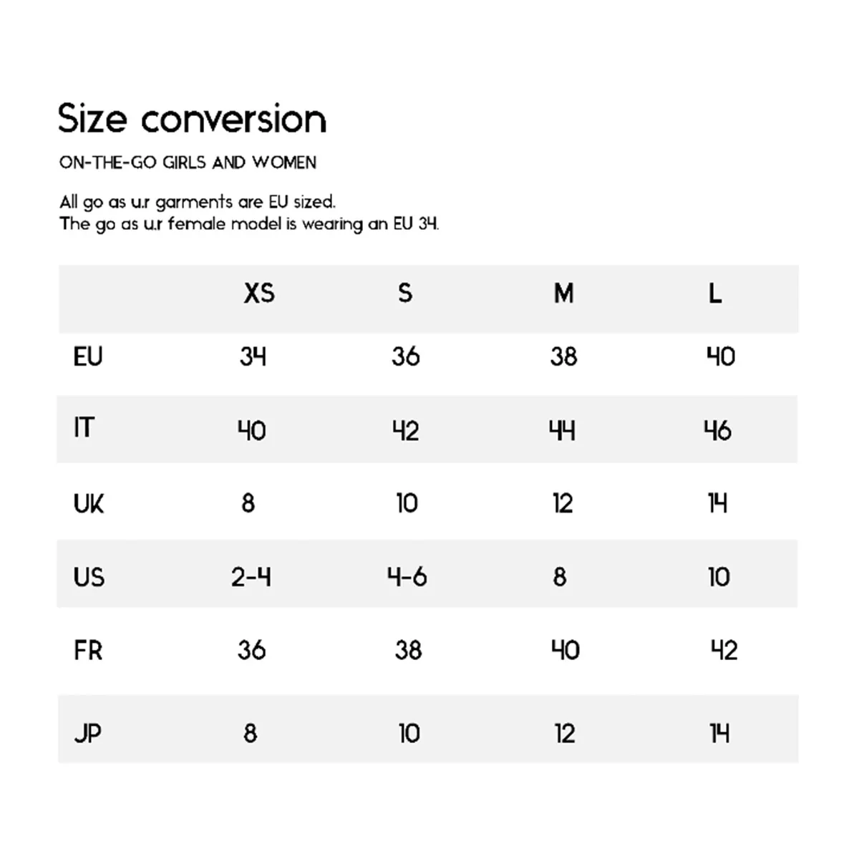Viewport: 859px width, 859px height.
Task: Click the EU sized garments note text
Action: coord(197,202)
